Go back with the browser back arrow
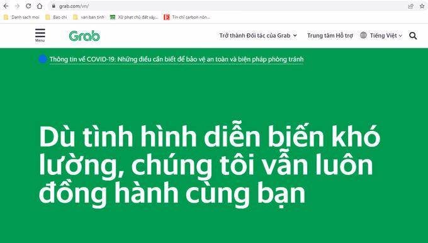 (x=6, y=6)
